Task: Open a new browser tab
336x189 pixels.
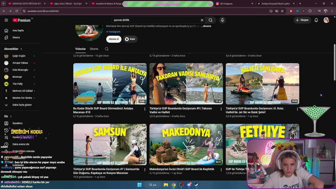Action: (x=300, y=4)
